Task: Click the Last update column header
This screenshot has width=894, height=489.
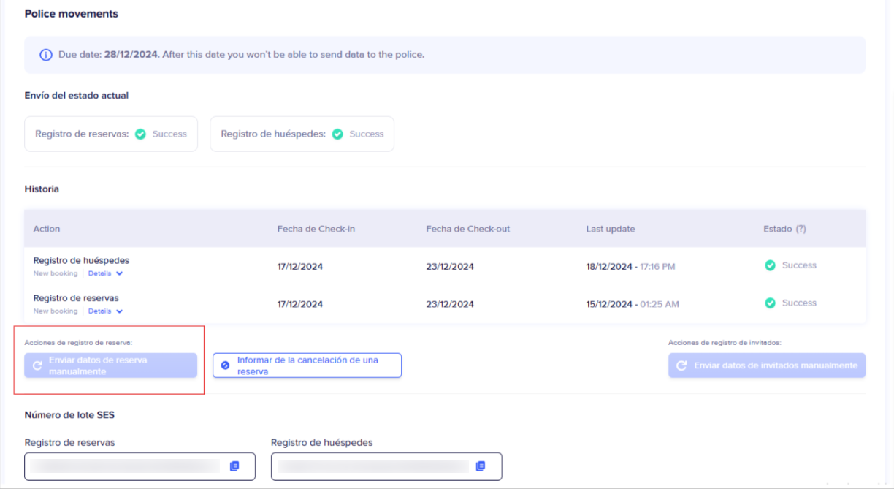Action: click(x=610, y=229)
